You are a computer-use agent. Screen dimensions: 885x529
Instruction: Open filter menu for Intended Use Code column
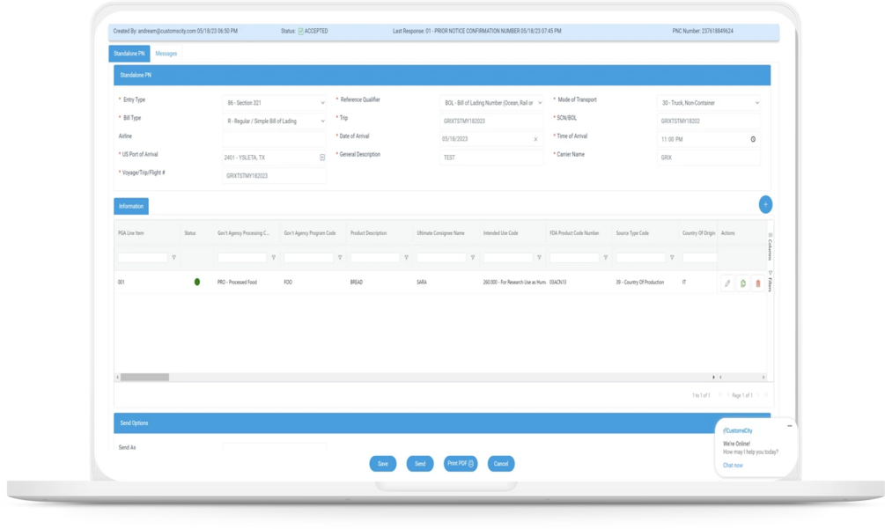(x=539, y=258)
